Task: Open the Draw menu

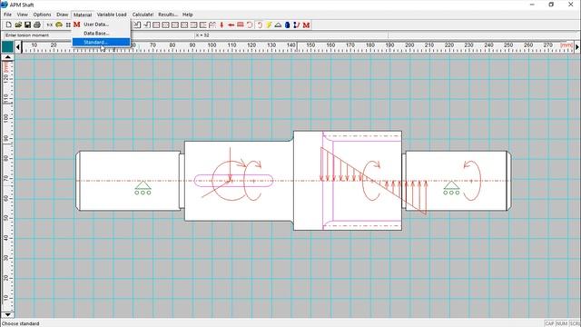Action: (x=63, y=15)
